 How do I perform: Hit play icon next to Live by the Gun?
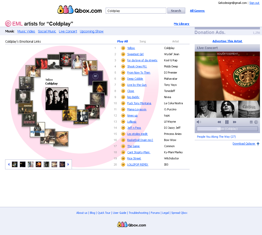[123, 85]
